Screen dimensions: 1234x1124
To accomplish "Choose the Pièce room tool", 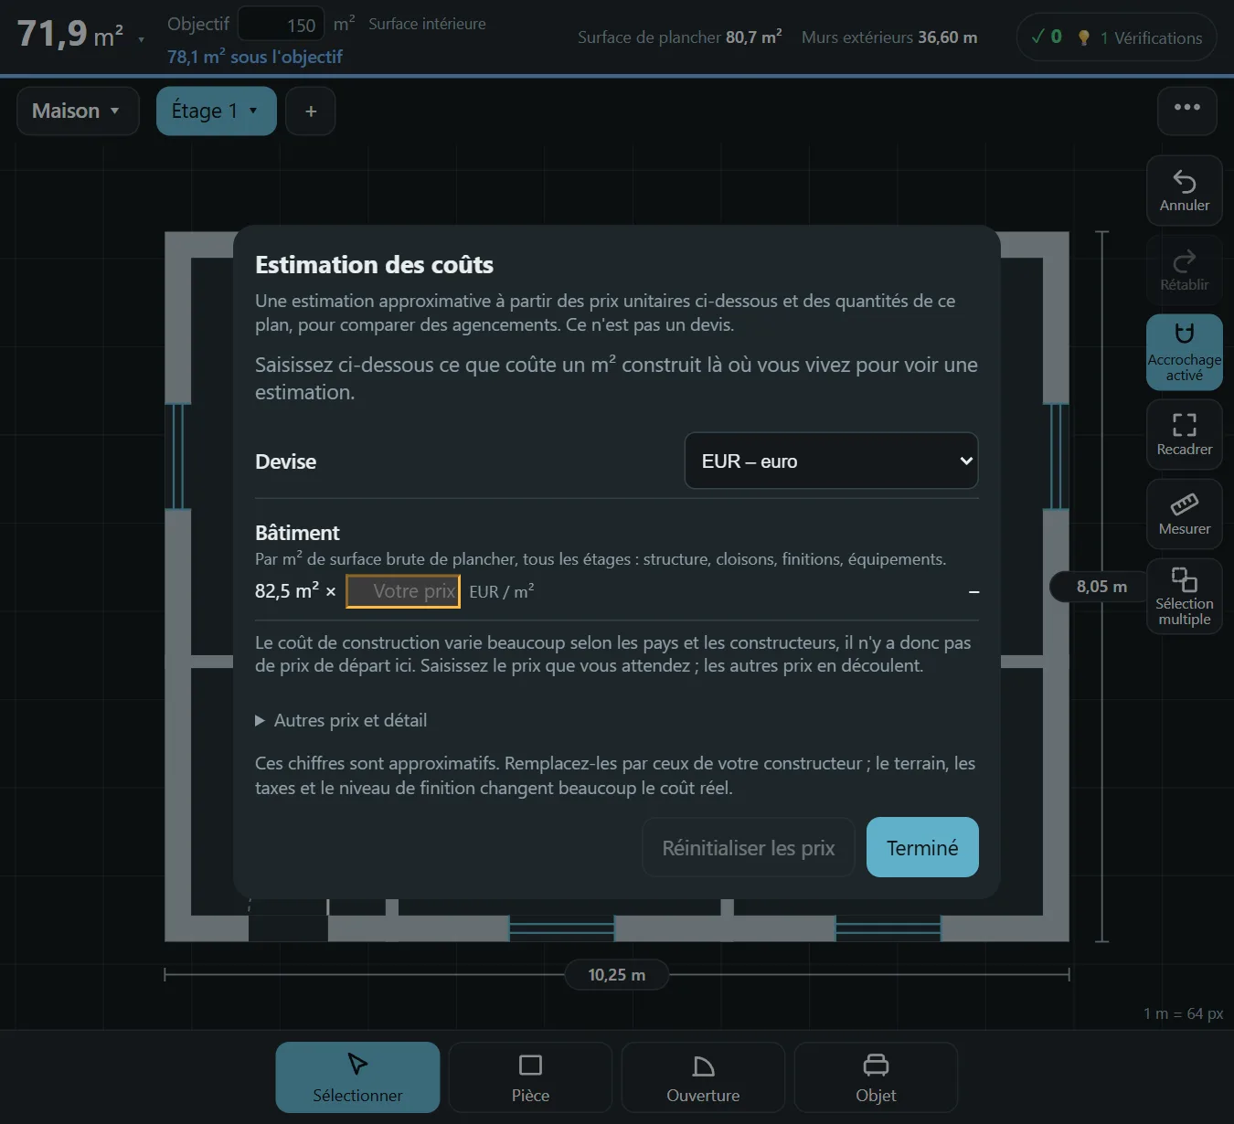I will coord(530,1077).
